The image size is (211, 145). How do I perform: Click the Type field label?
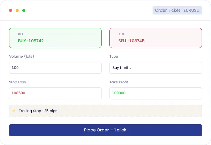(114, 56)
